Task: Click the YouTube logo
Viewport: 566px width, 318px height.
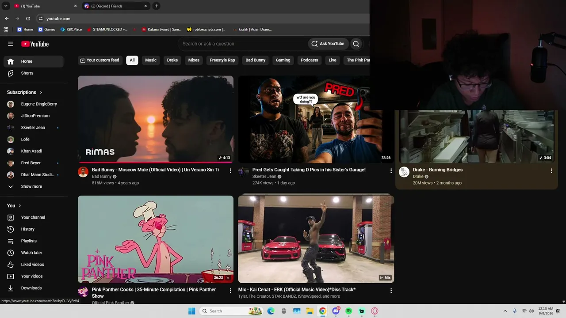Action: coord(35,44)
